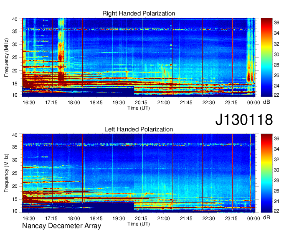The image size is (284, 231).
Task: Click the "Right Handed Polarization" title
Action: tap(139, 13)
